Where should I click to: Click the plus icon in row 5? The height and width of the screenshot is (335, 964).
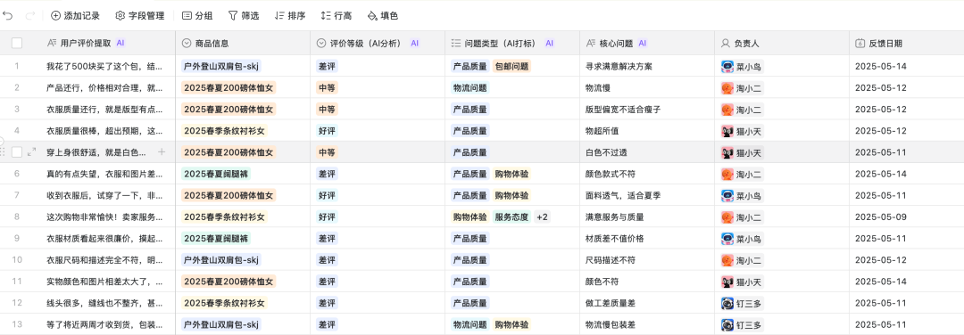[162, 151]
